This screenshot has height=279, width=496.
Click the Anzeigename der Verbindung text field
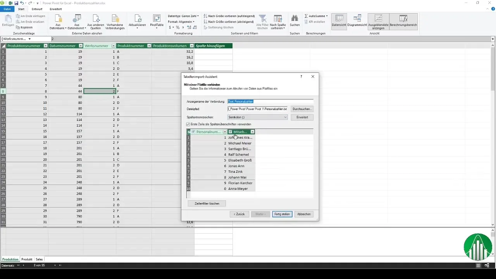point(270,102)
